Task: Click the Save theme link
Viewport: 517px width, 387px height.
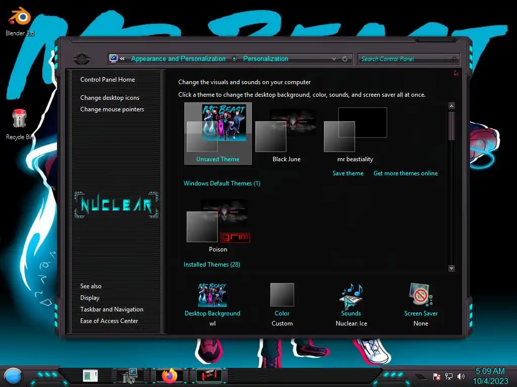Action: click(x=348, y=173)
